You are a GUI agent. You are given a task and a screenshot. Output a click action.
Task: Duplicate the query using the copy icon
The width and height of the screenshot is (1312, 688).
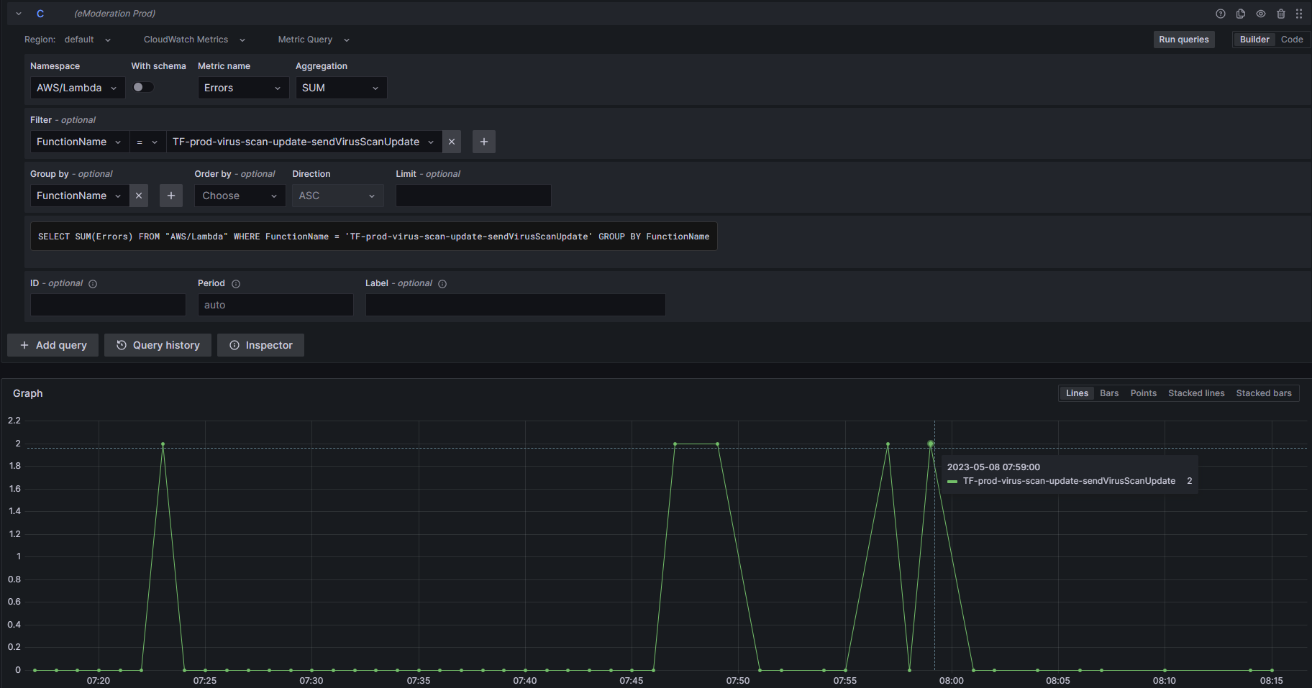point(1240,13)
